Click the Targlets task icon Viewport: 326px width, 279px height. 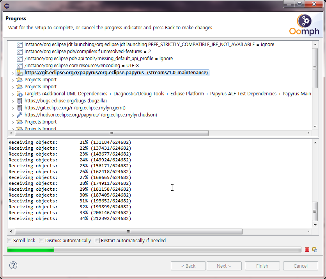pyautogui.click(x=19, y=94)
